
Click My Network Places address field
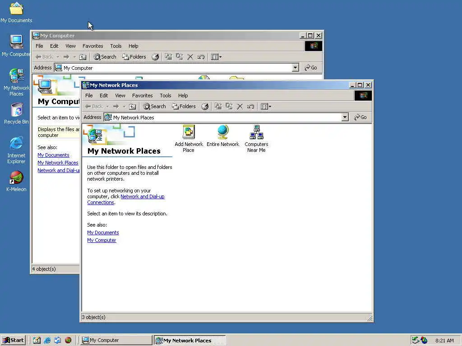(x=226, y=117)
